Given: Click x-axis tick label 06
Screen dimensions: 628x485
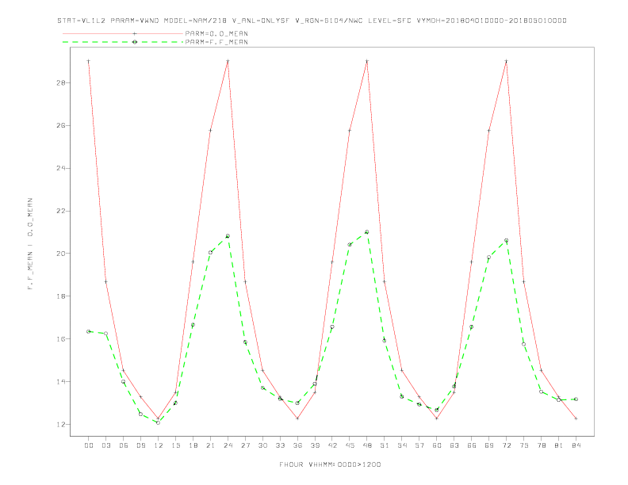Looking at the screenshot, I should click(x=124, y=445).
